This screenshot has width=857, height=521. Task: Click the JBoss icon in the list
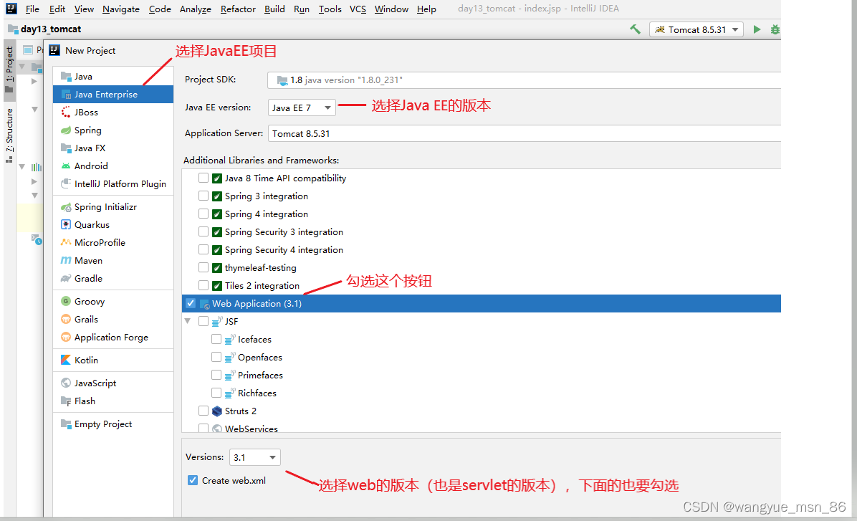(66, 112)
